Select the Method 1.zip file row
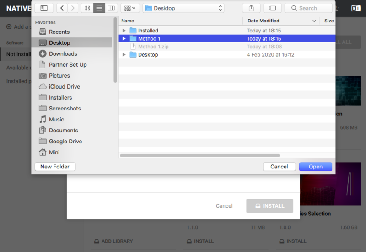The width and height of the screenshot is (366, 252). [x=227, y=47]
